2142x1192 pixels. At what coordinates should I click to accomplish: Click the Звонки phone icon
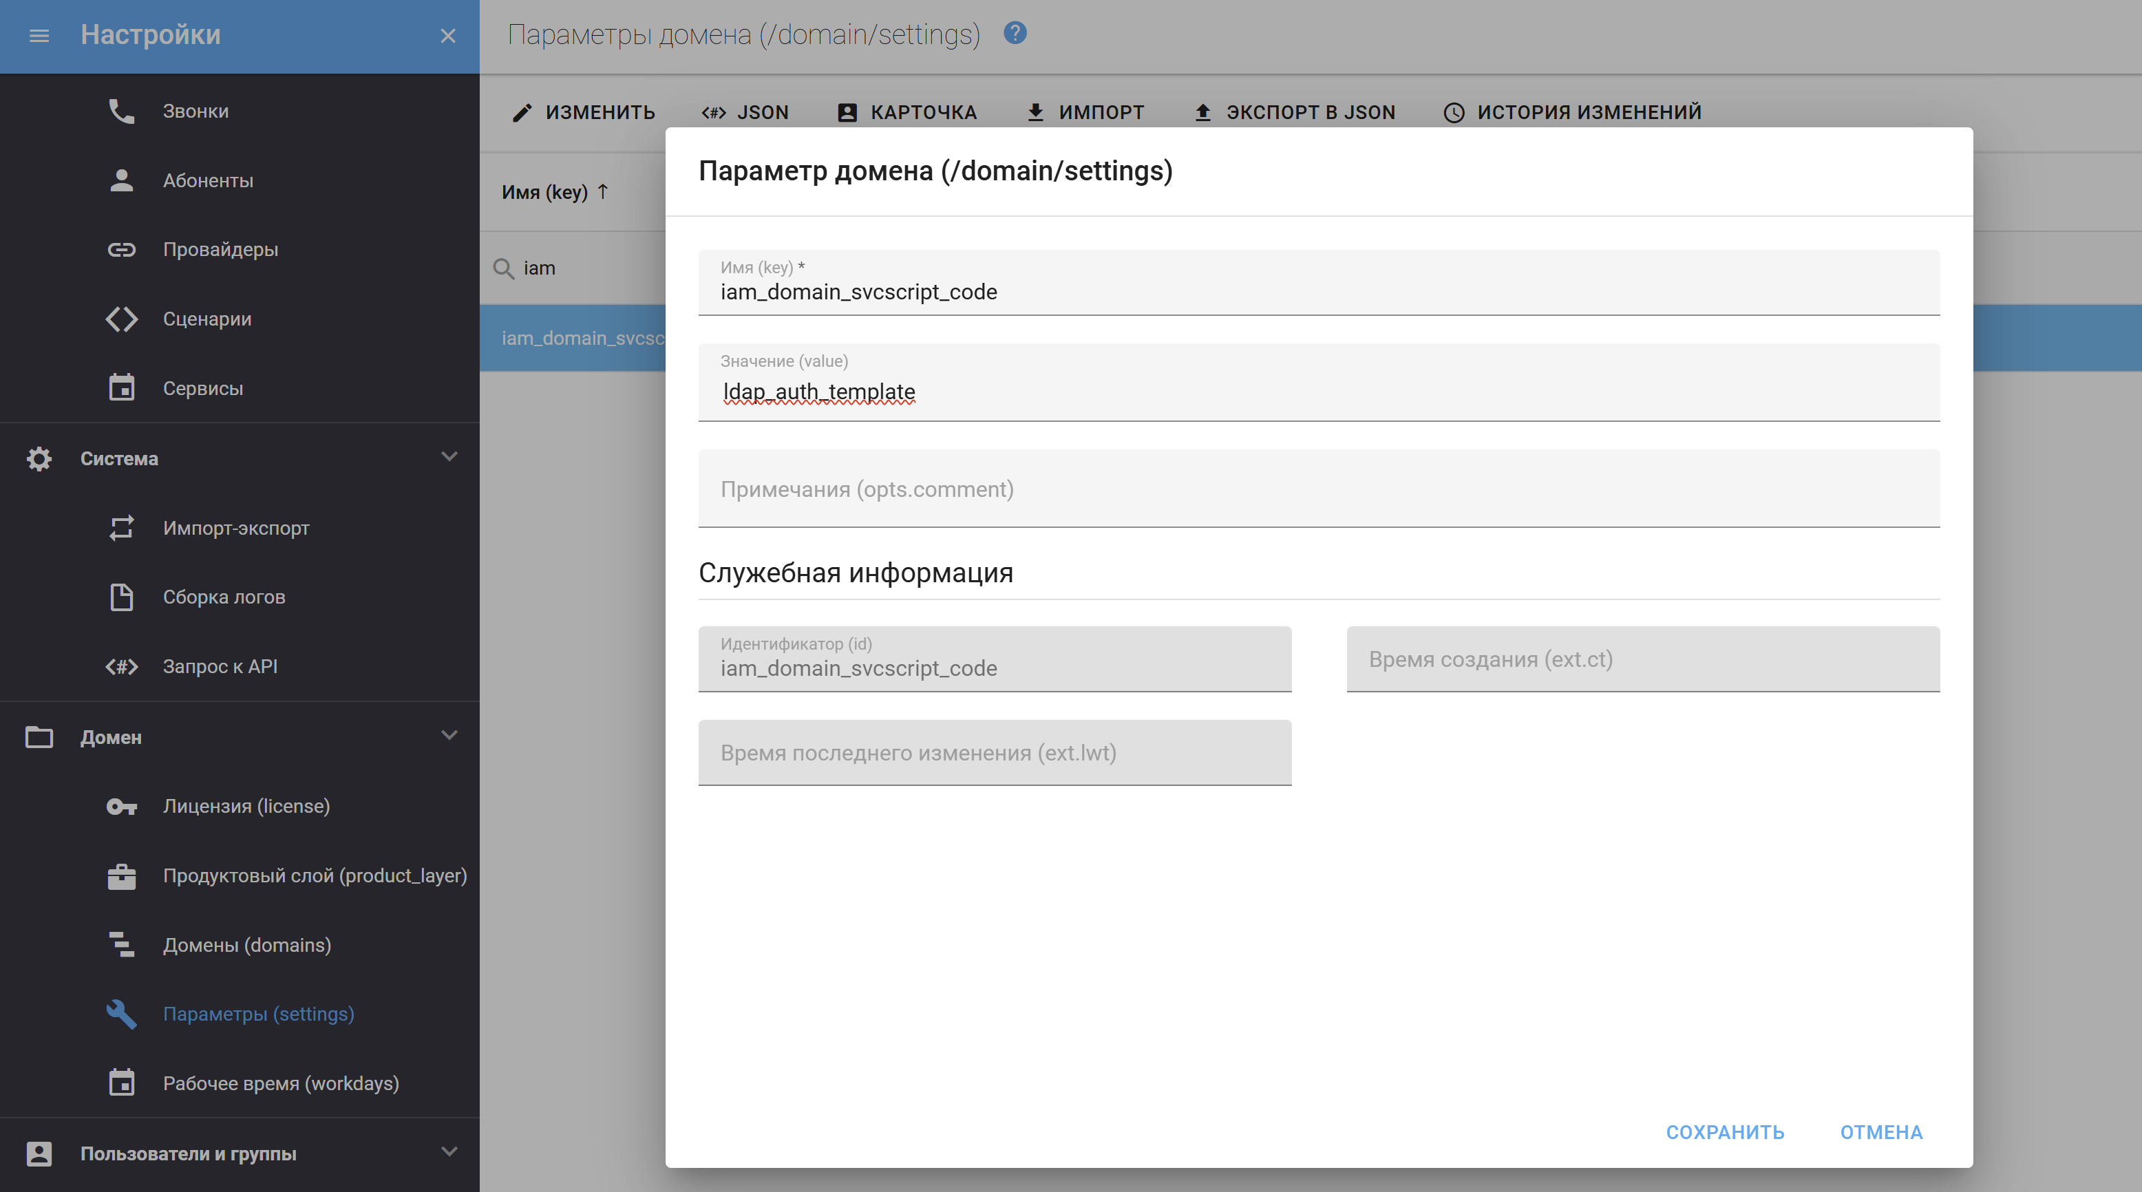pos(121,111)
